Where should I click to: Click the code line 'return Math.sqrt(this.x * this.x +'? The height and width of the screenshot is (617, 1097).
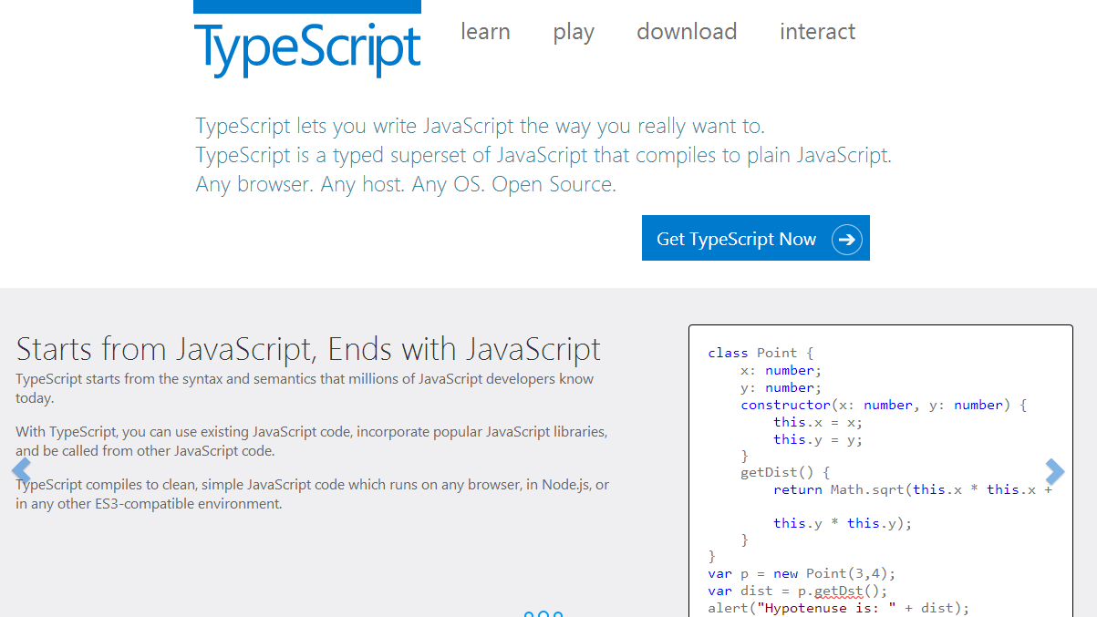point(913,490)
